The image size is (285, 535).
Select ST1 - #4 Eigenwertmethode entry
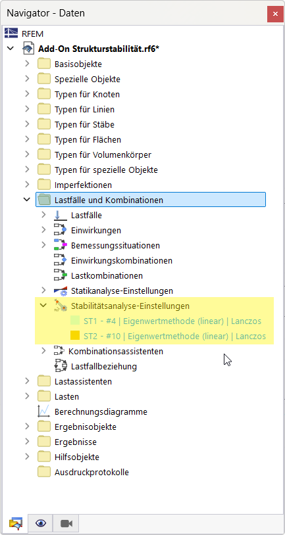click(174, 321)
